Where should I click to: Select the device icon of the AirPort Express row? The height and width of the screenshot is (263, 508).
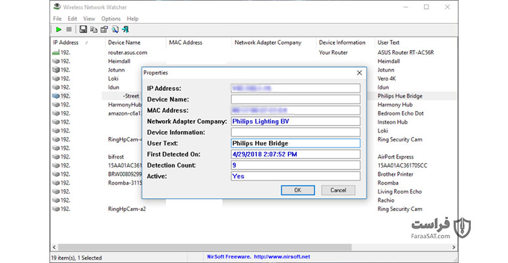(x=56, y=157)
